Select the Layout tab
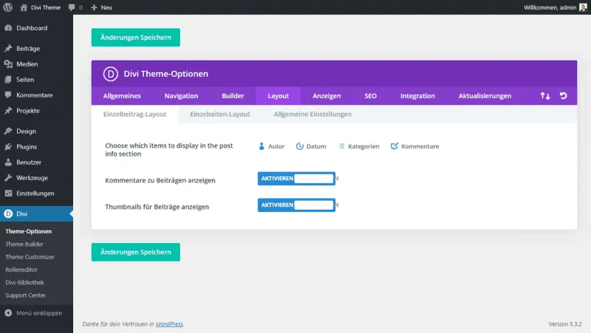This screenshot has width=591, height=333. [279, 96]
